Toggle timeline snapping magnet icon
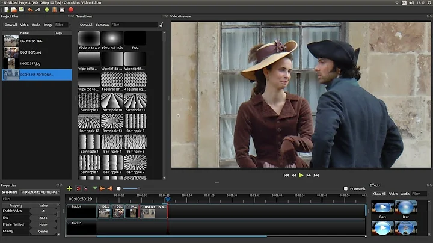 click(x=78, y=189)
